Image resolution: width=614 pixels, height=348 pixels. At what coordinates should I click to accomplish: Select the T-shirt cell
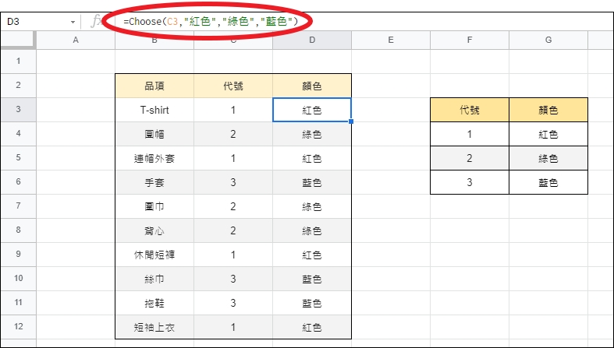click(x=154, y=110)
